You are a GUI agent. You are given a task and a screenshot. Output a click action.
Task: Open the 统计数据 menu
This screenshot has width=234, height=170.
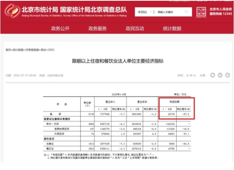click(172, 29)
